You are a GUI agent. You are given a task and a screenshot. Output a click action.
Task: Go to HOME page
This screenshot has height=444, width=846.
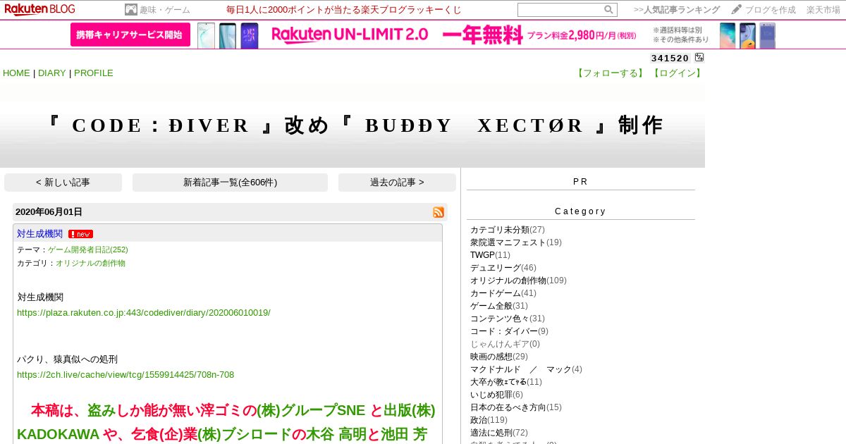tap(16, 73)
